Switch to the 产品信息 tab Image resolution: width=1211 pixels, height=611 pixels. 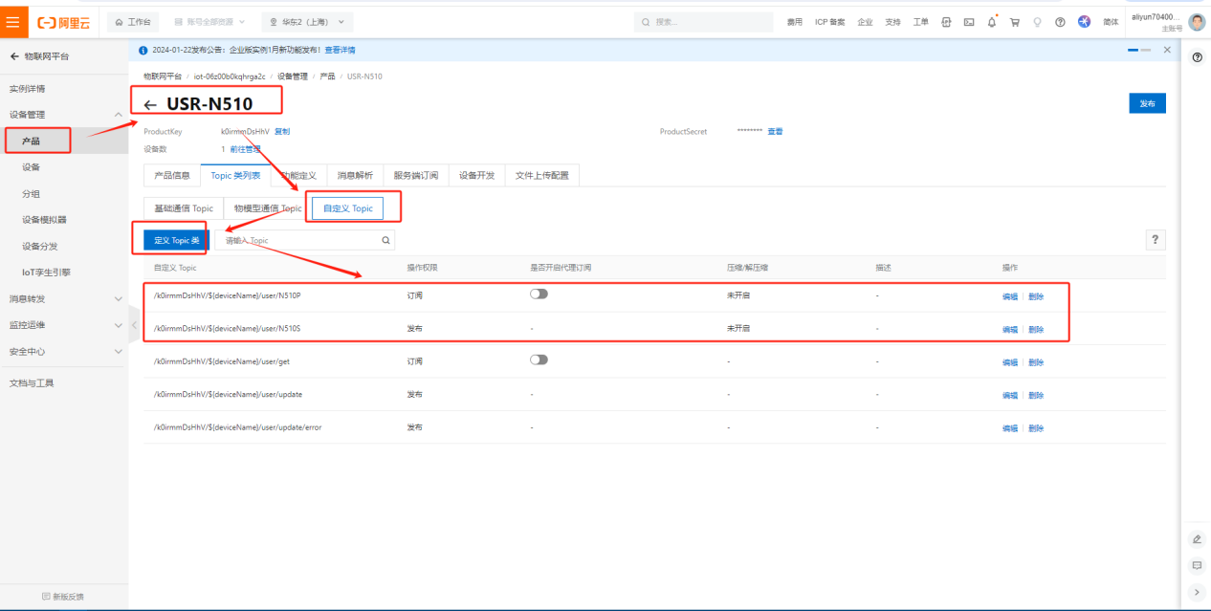click(172, 176)
